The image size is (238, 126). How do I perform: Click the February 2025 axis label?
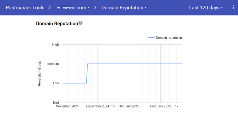161,106
